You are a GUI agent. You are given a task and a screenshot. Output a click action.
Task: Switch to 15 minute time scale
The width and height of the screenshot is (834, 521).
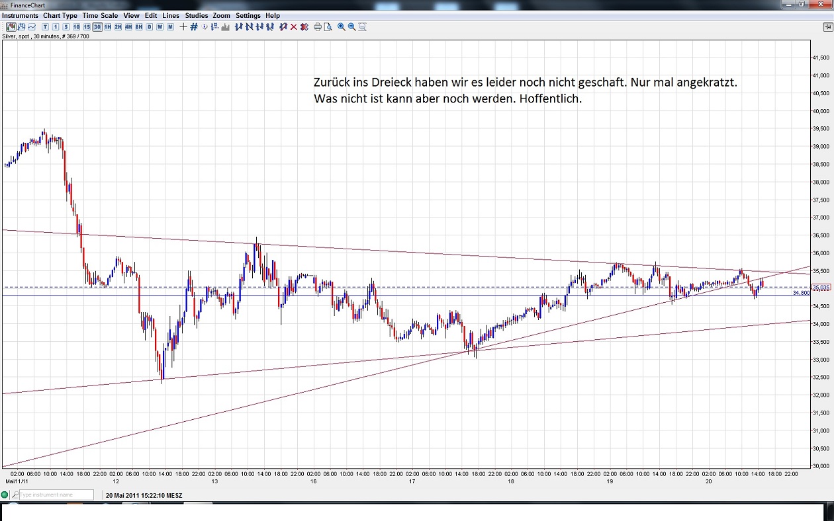[87, 27]
